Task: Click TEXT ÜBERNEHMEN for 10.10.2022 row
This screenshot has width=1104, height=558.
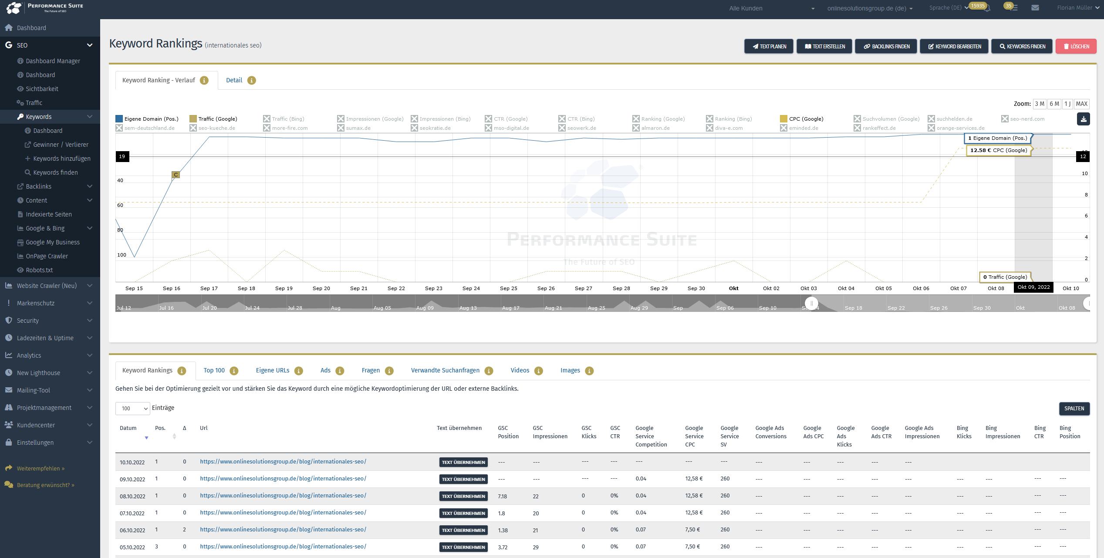Action: click(463, 463)
